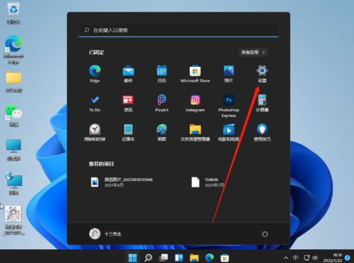Click the Start menu search box
Viewport: 354px width, 263px height.
(179, 30)
